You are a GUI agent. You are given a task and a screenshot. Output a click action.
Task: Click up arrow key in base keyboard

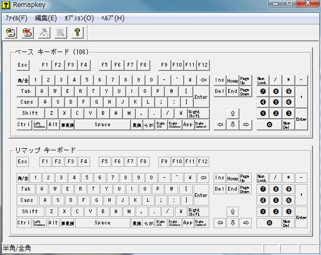coord(232,113)
